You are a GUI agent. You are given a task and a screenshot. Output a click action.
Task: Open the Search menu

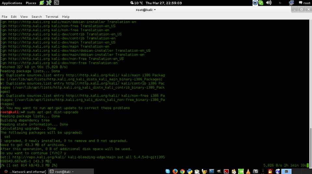pyautogui.click(x=37, y=17)
